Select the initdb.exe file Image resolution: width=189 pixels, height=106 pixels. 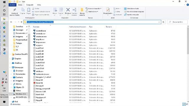pos(39,71)
